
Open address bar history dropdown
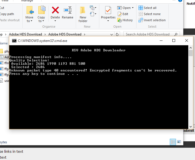coord(112,35)
